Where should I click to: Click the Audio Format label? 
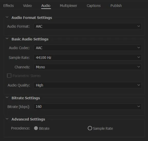18,26
